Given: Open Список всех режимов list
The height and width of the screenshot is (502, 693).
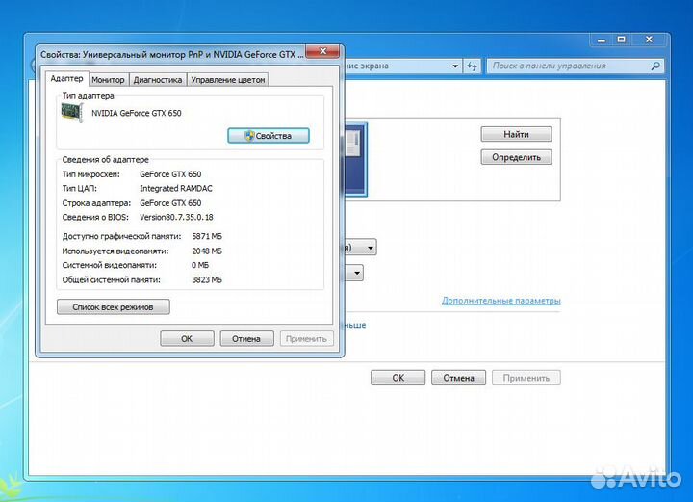Looking at the screenshot, I should (x=114, y=307).
